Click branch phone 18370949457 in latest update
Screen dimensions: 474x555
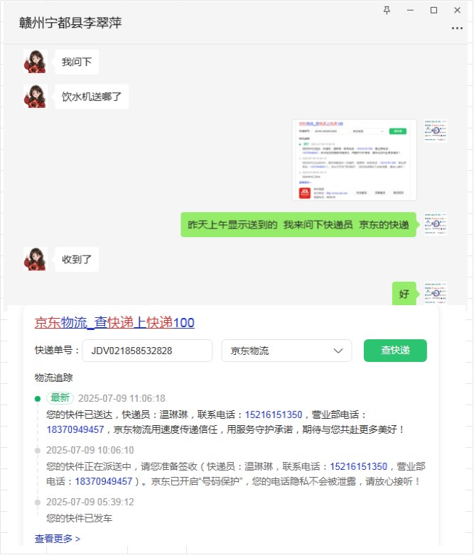(75, 429)
